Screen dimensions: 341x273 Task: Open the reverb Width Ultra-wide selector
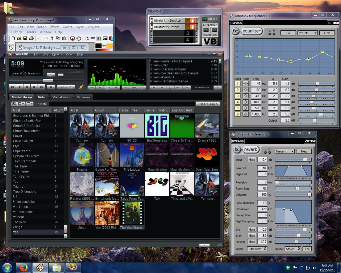point(257,249)
